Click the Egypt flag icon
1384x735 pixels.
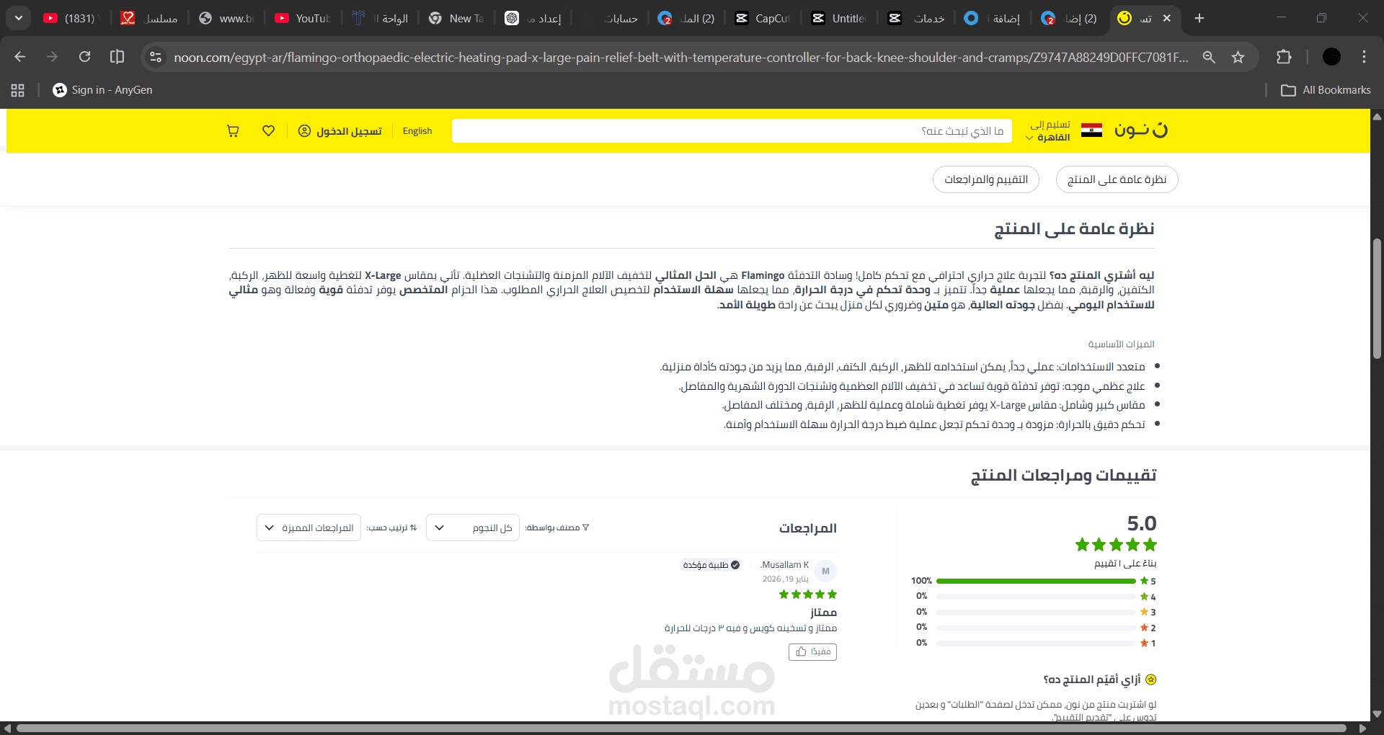tap(1091, 130)
